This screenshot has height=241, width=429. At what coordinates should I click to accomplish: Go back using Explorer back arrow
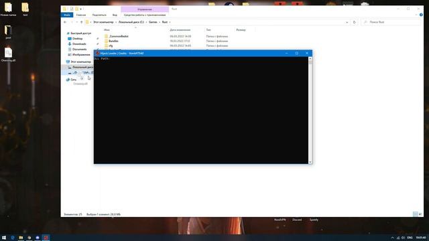(x=65, y=22)
